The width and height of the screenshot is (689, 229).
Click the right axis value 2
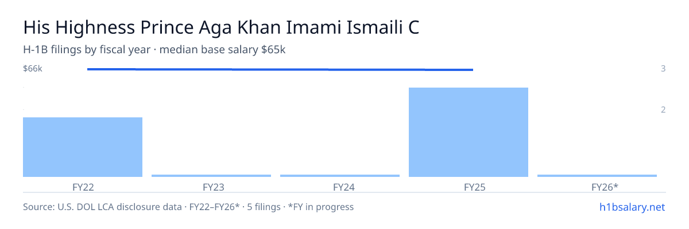(x=663, y=109)
